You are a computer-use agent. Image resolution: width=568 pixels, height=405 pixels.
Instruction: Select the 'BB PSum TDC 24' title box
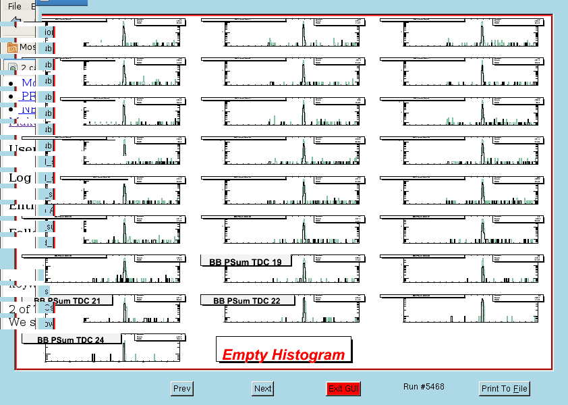coord(72,339)
